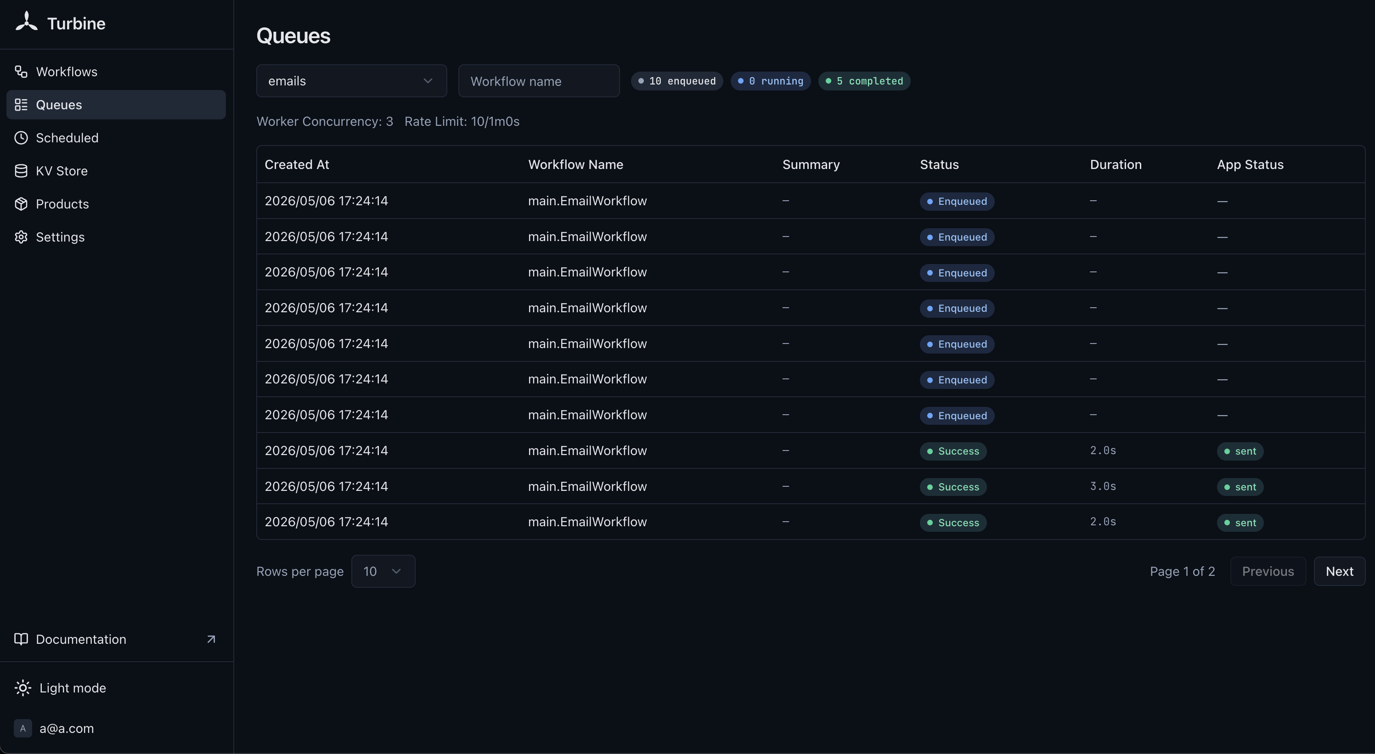The width and height of the screenshot is (1375, 754).
Task: Click the KV Store database icon
Action: [21, 171]
